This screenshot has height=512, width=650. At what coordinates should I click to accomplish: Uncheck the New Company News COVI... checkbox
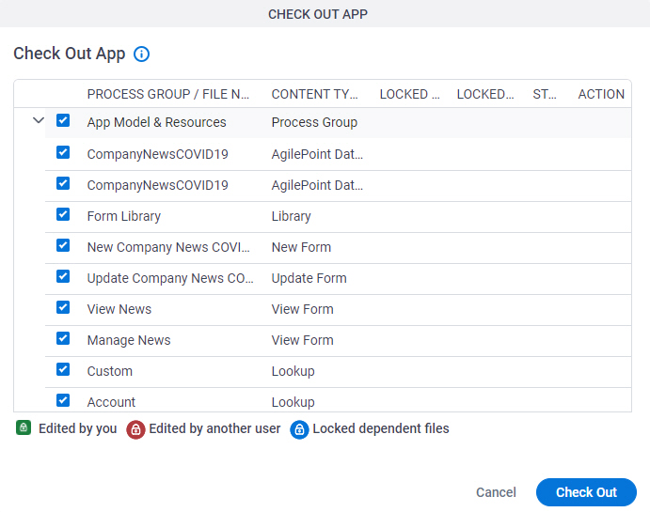coord(63,245)
